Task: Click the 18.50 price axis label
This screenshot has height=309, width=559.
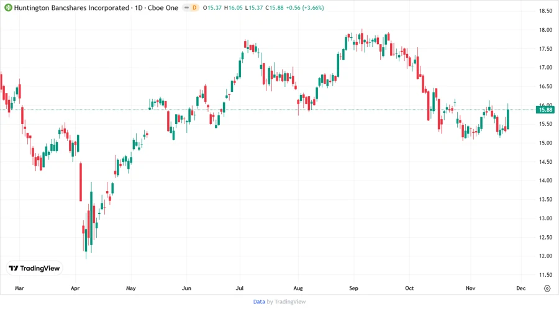Action: pyautogui.click(x=545, y=11)
